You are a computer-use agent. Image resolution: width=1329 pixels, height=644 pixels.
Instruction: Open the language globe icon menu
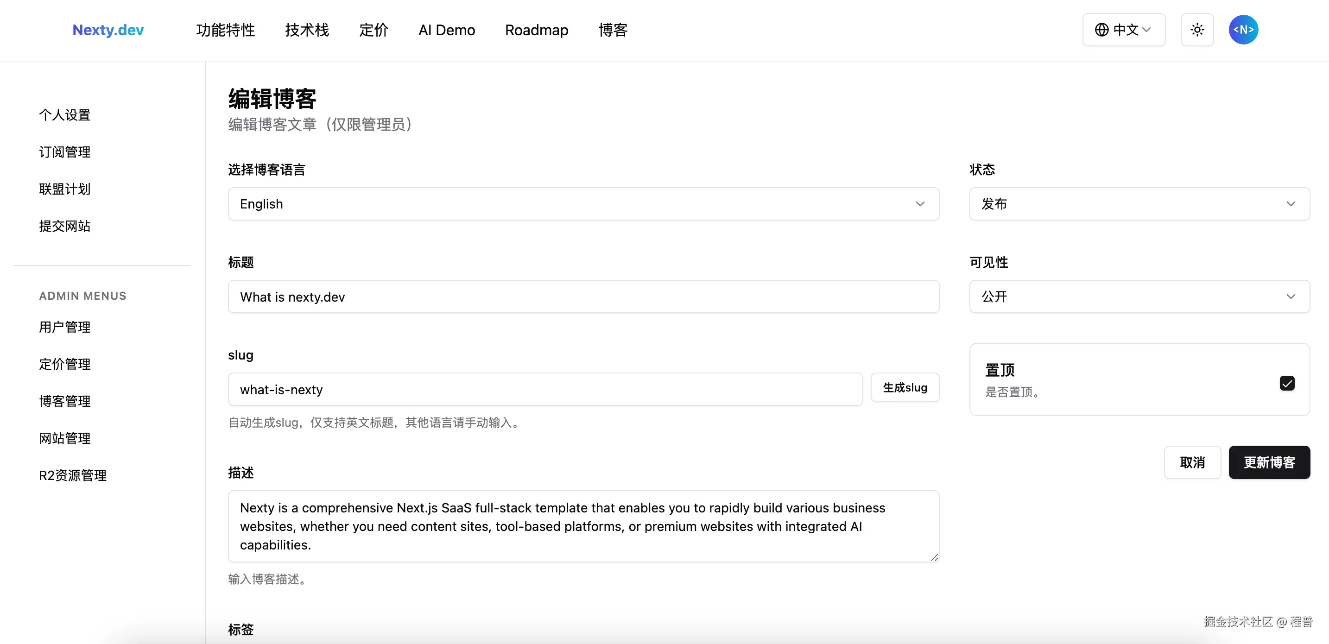pyautogui.click(x=1101, y=29)
